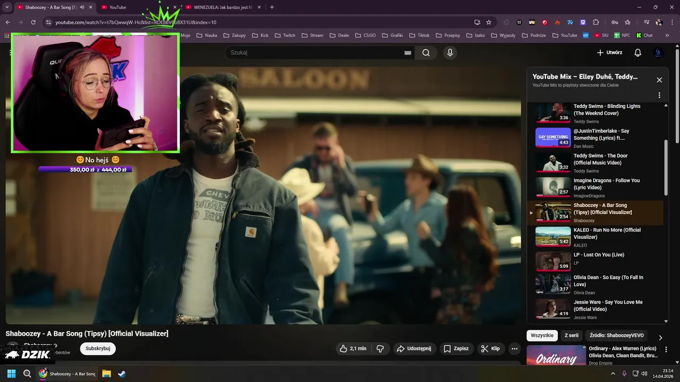Open more actions menu beside Klip
Viewport: 680px width, 382px height.
(x=514, y=349)
